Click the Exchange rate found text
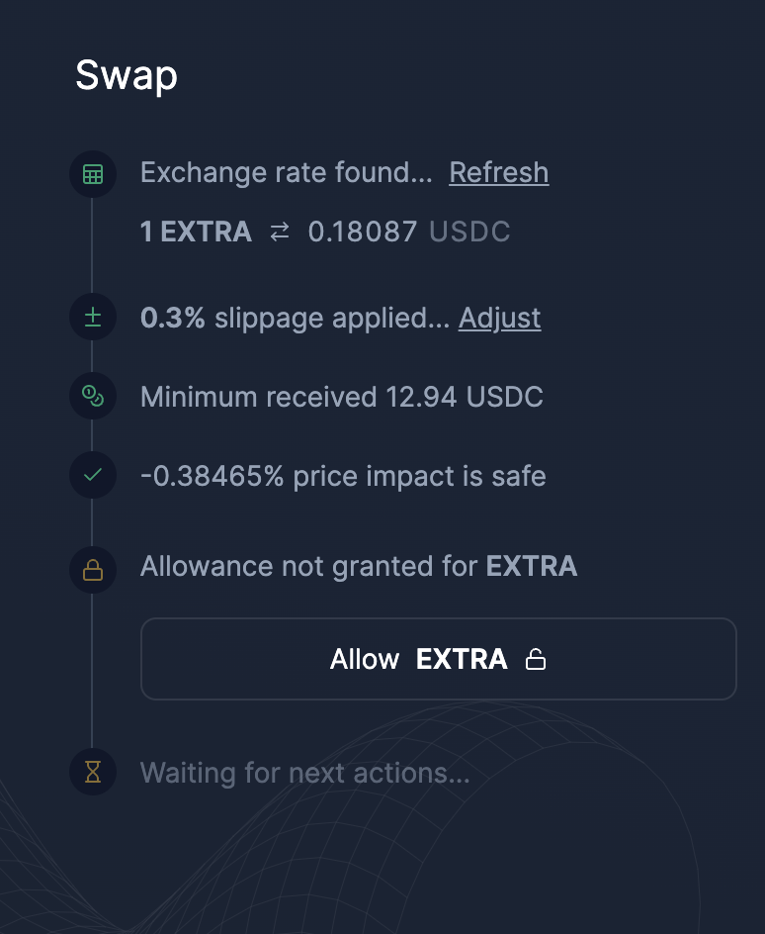765x934 pixels. pyautogui.click(x=286, y=173)
